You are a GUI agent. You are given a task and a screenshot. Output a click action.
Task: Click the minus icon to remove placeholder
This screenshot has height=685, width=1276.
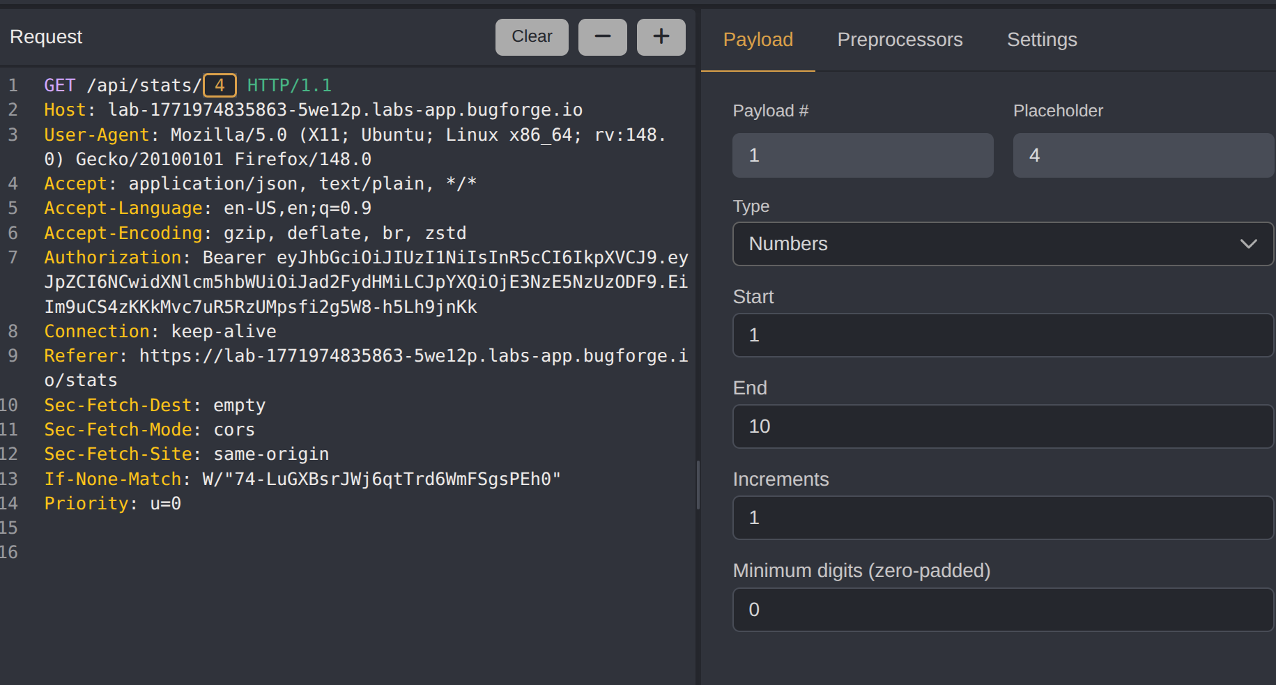pyautogui.click(x=602, y=37)
